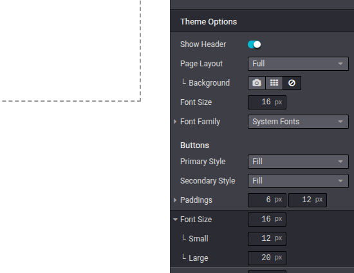The height and width of the screenshot is (273, 354).
Task: Open the Page Layout dropdown
Action: point(298,64)
